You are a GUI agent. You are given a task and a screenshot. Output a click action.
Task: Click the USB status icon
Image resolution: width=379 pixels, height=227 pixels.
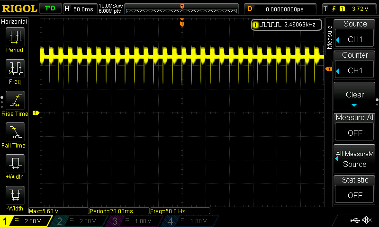354,220
